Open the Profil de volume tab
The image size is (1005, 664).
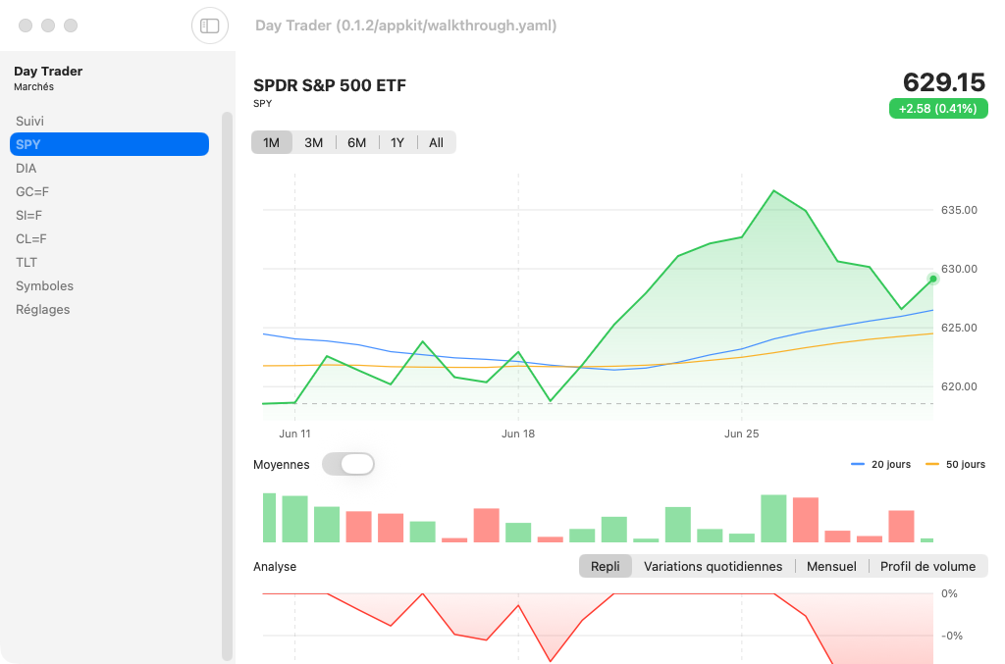tap(927, 566)
